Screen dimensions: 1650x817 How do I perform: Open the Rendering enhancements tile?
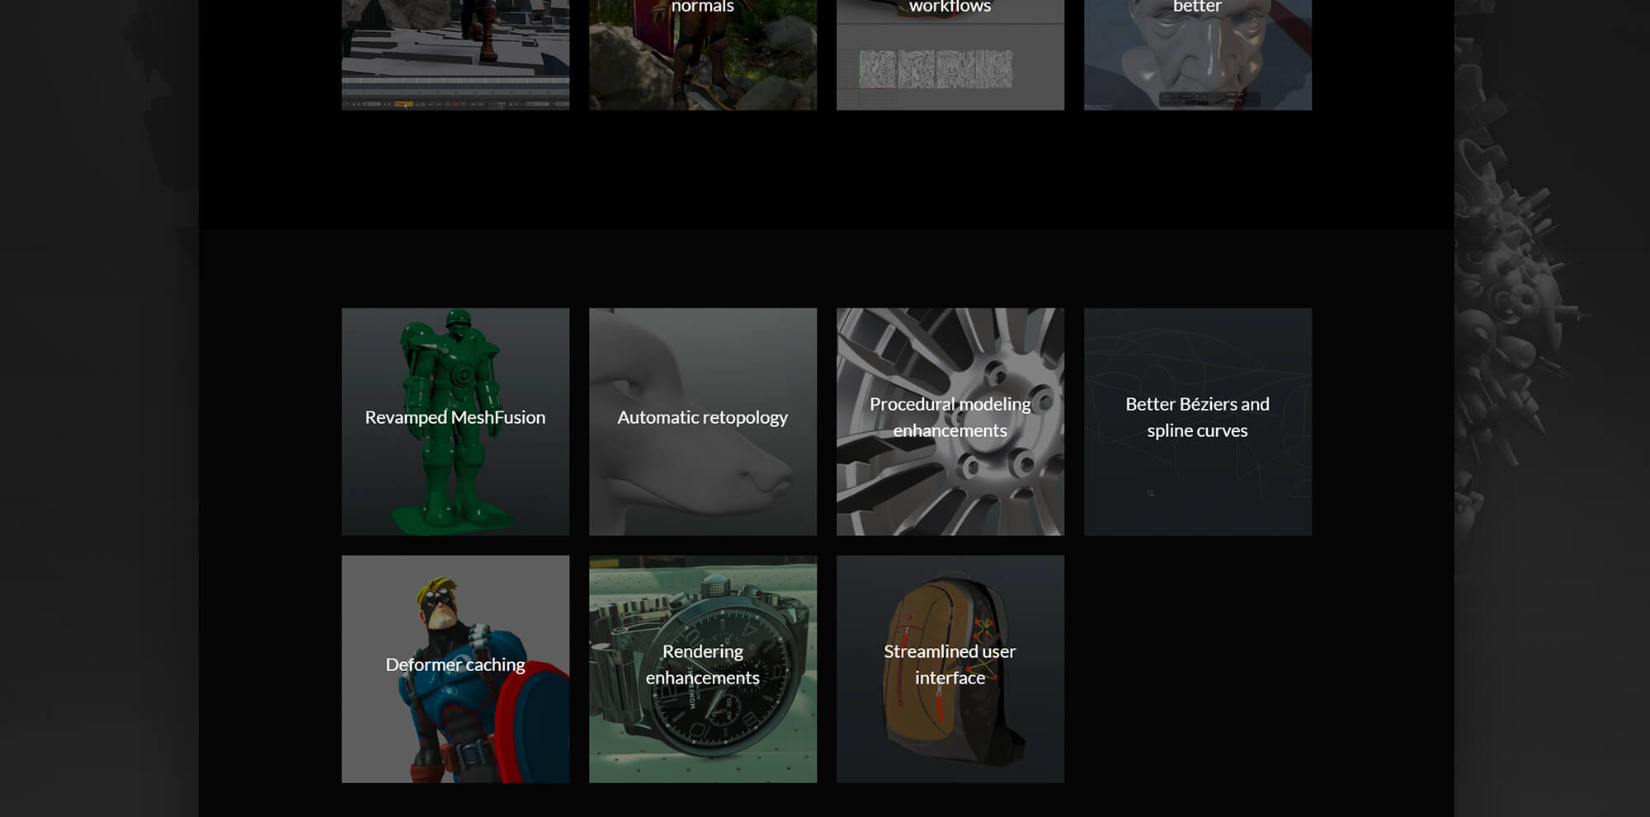(702, 664)
